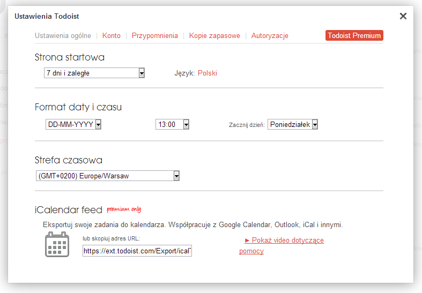The width and height of the screenshot is (422, 293).
Task: Open the 13:00 time format dropdown
Action: [172, 124]
